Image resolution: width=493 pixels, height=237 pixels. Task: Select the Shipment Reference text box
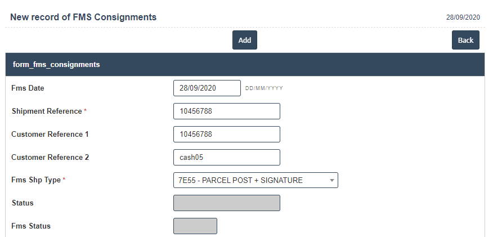[x=226, y=111]
